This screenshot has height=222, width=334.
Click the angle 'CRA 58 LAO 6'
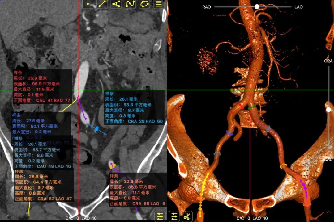click(149, 203)
